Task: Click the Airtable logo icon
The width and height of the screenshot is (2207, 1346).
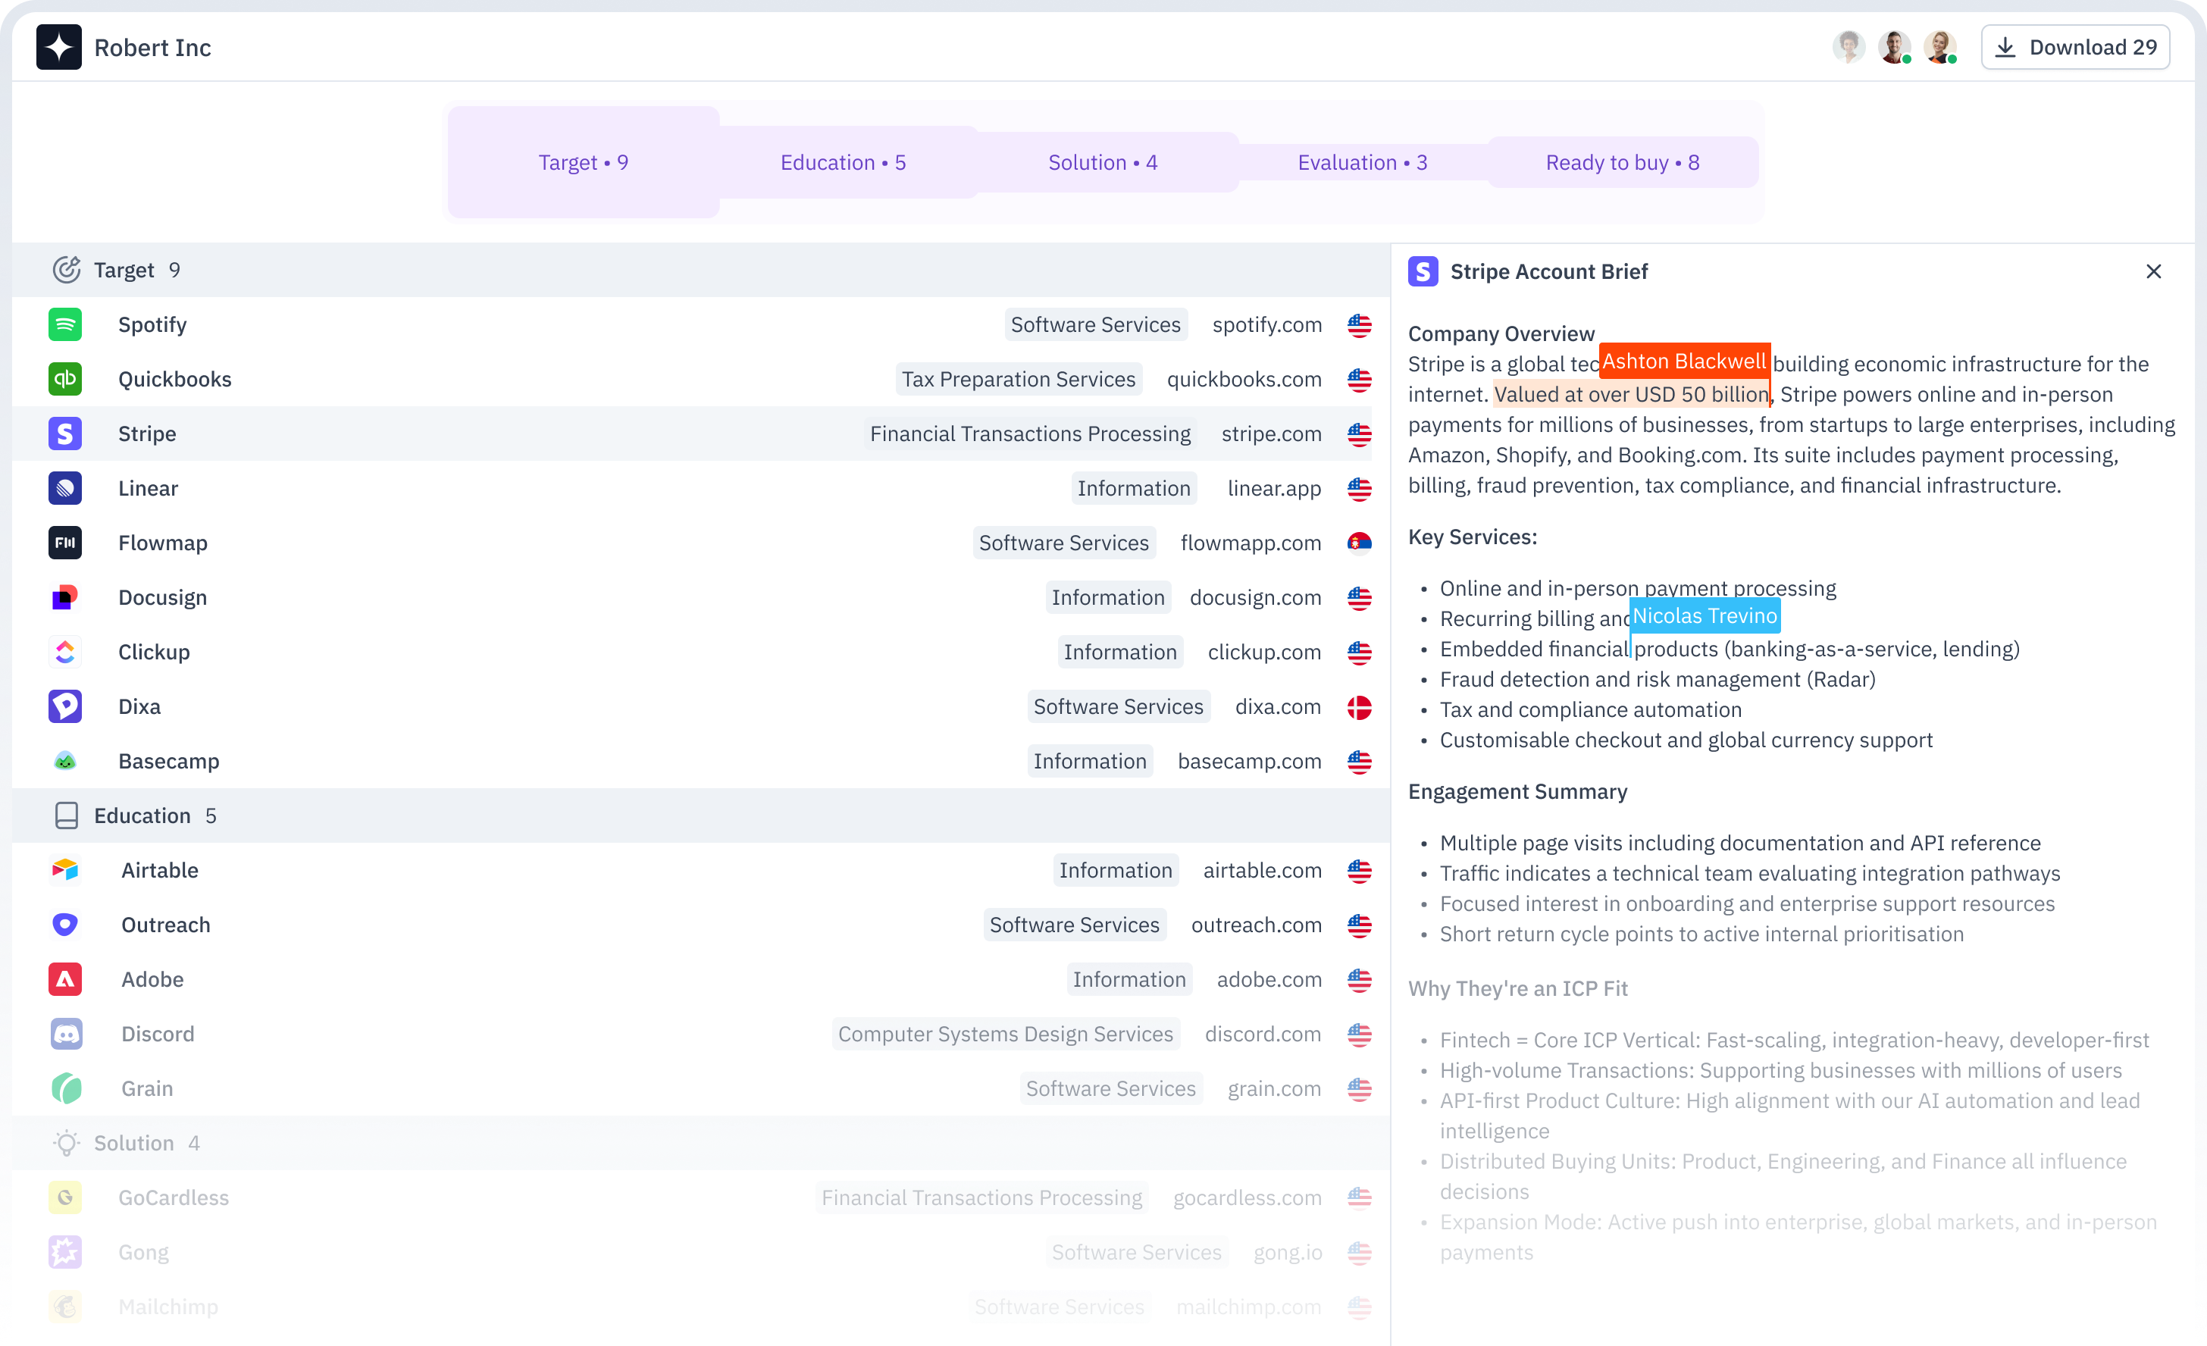Action: [64, 869]
